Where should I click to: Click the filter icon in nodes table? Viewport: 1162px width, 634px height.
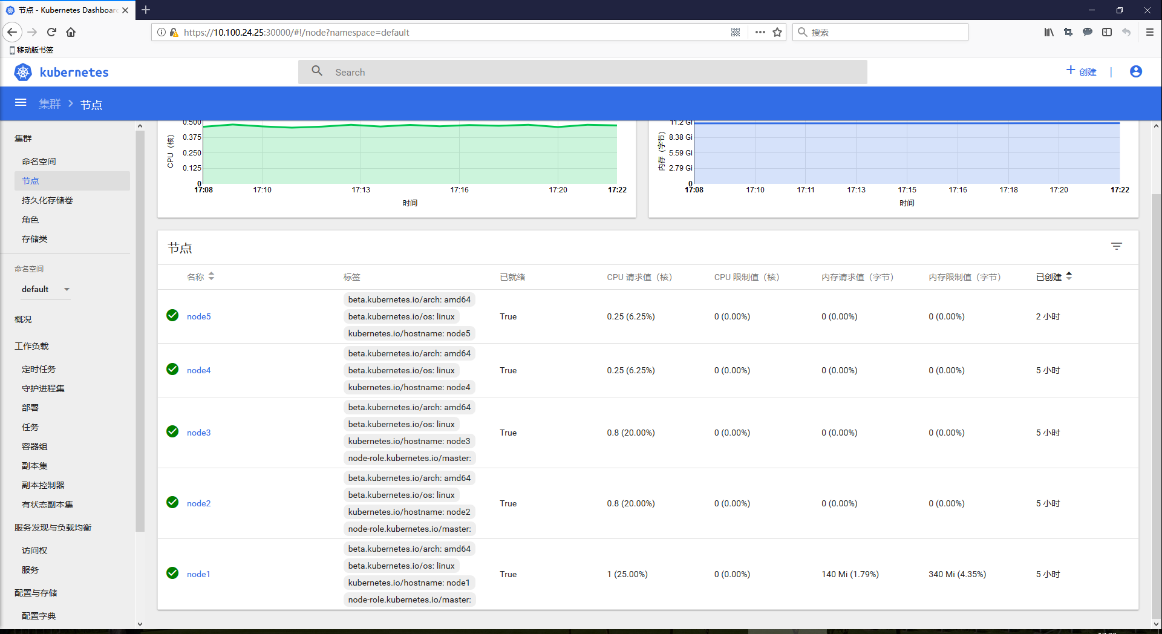[1116, 246]
